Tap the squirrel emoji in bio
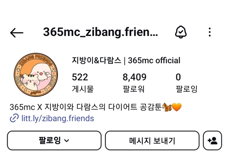Image resolution: width=229 pixels, height=157 pixels. coord(167,107)
